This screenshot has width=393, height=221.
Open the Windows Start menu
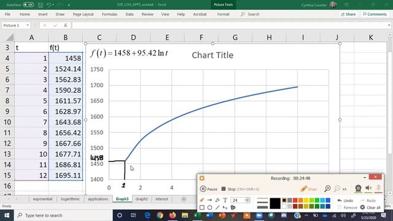click(7, 215)
